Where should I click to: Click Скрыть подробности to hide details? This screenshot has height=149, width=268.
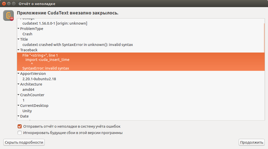tap(24, 142)
